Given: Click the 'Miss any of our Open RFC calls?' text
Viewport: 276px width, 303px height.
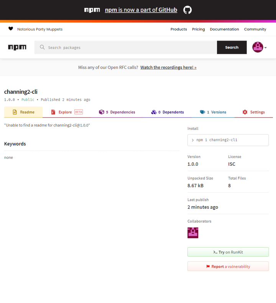Looking at the screenshot, I should pyautogui.click(x=108, y=67).
